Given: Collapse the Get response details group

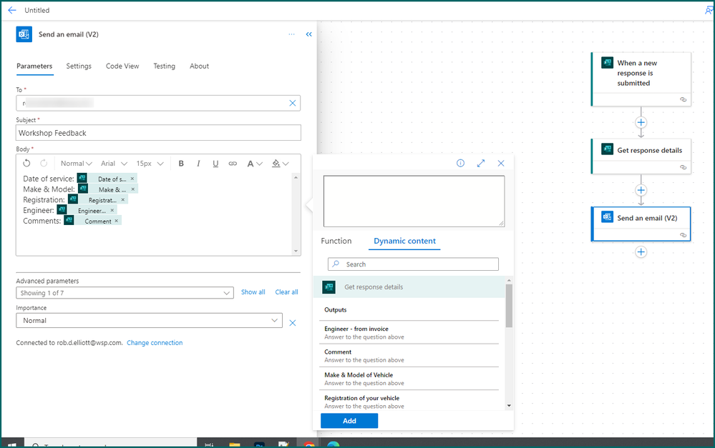Looking at the screenshot, I should click(x=409, y=287).
